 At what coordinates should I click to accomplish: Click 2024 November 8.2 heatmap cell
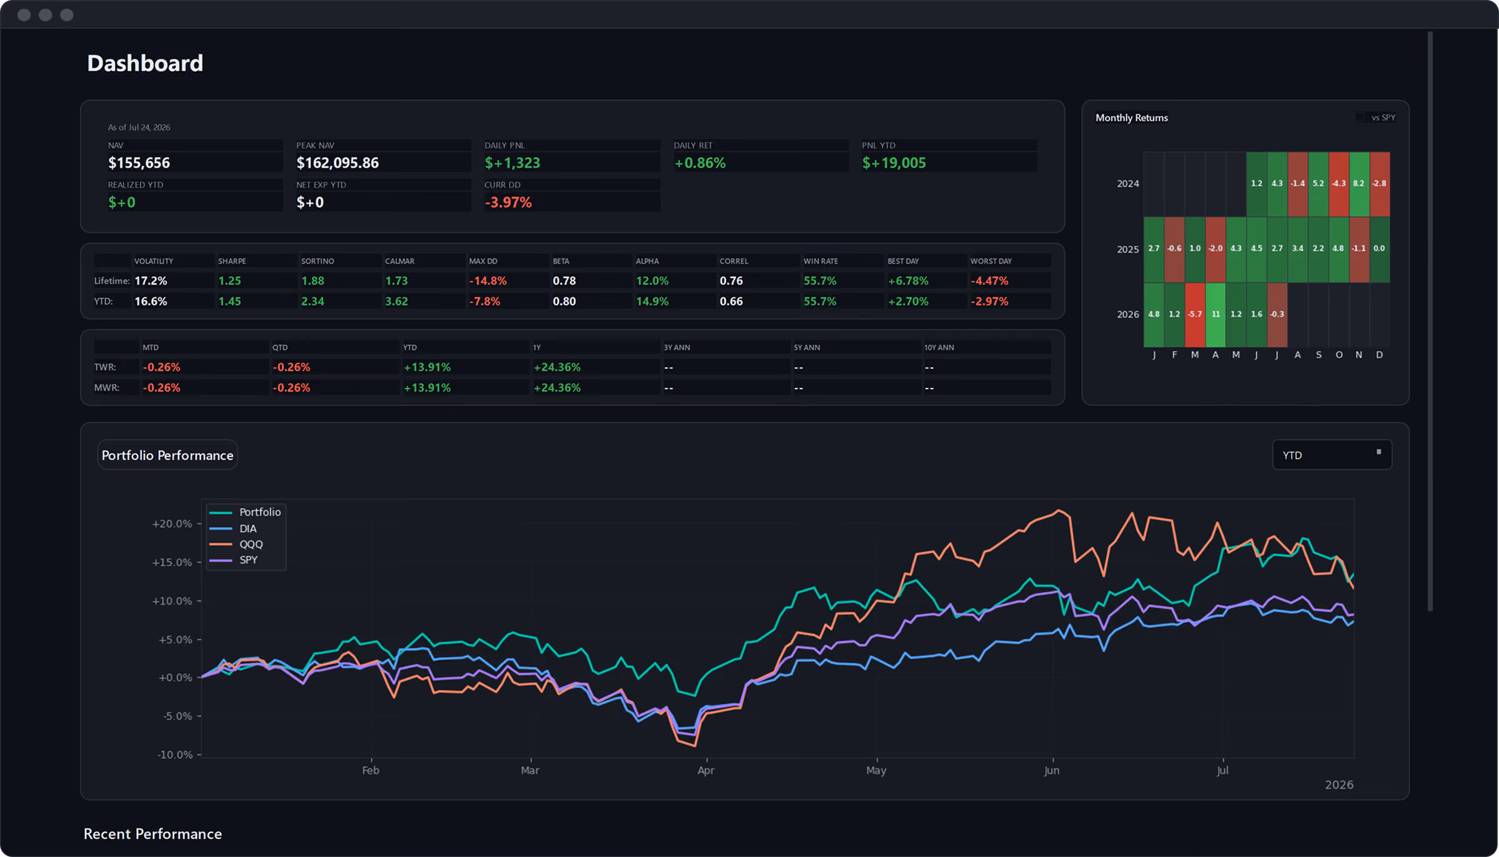pyautogui.click(x=1359, y=184)
